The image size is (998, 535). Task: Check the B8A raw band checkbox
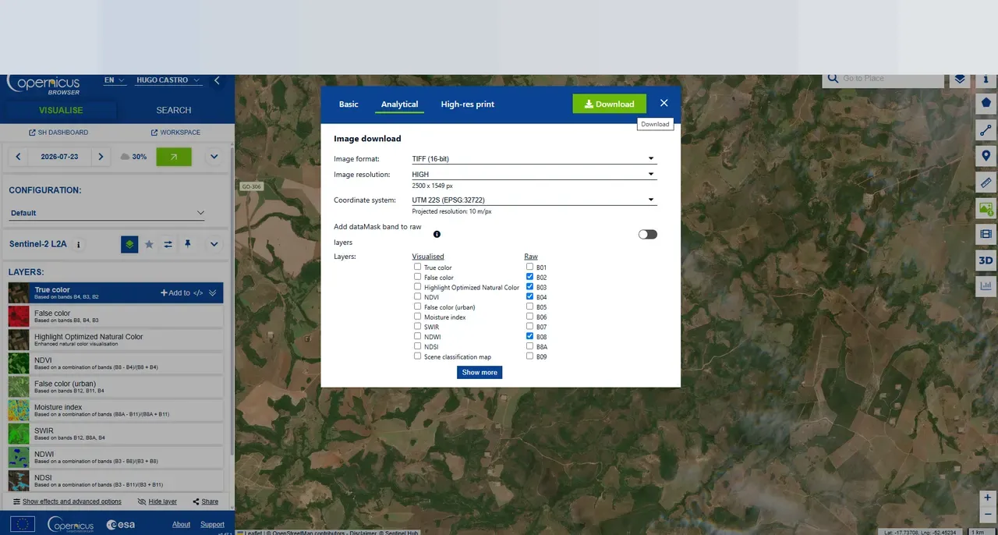click(530, 345)
